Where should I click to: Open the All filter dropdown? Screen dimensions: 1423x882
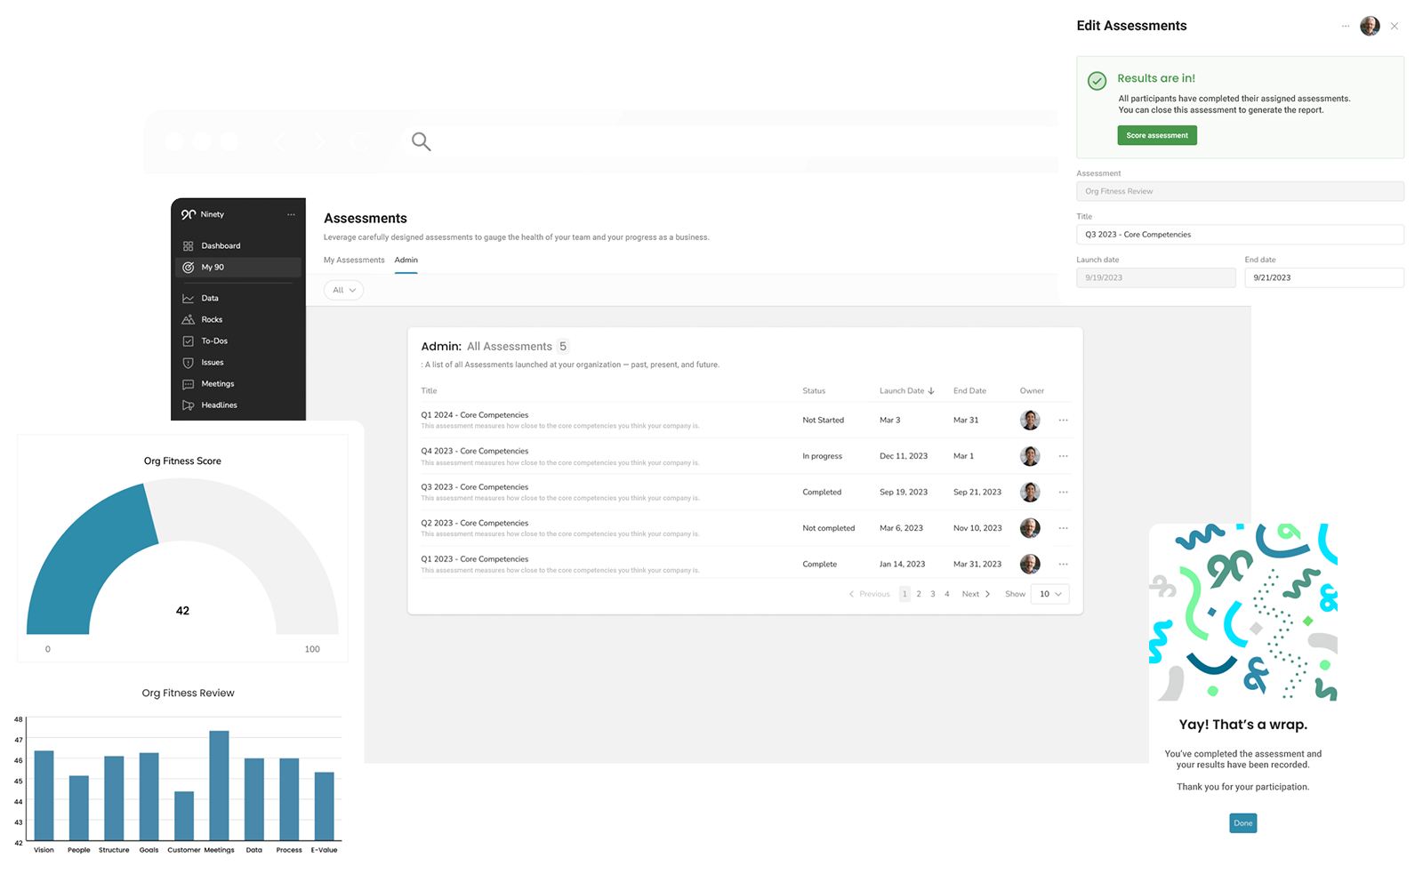[343, 290]
